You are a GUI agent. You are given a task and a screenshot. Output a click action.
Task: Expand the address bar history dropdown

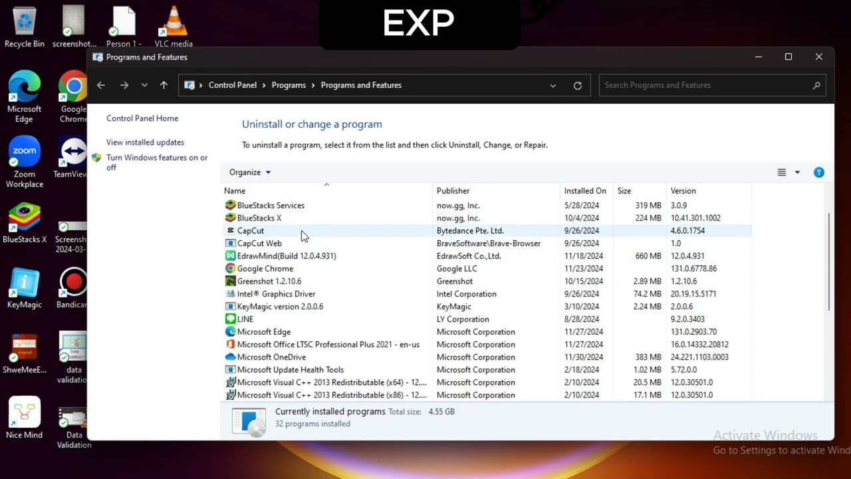(552, 85)
